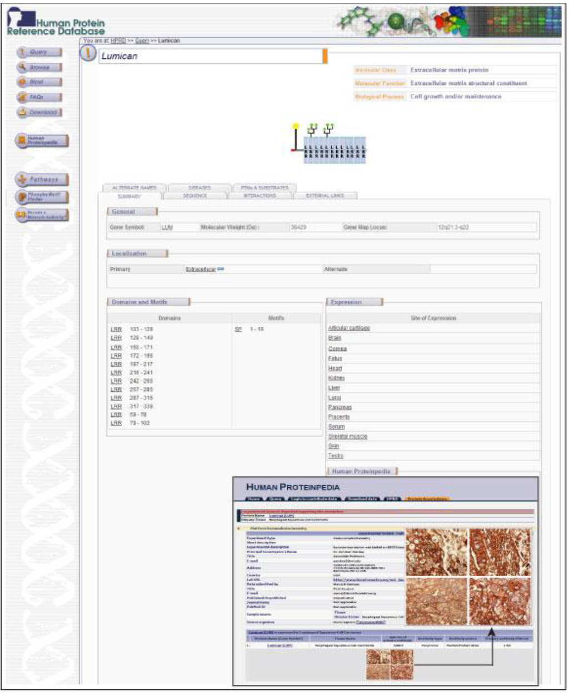Select the Summary tab
569x696 pixels.
click(129, 196)
